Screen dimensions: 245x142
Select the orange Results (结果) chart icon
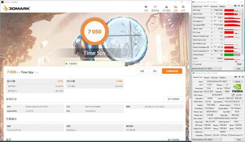[175, 7]
